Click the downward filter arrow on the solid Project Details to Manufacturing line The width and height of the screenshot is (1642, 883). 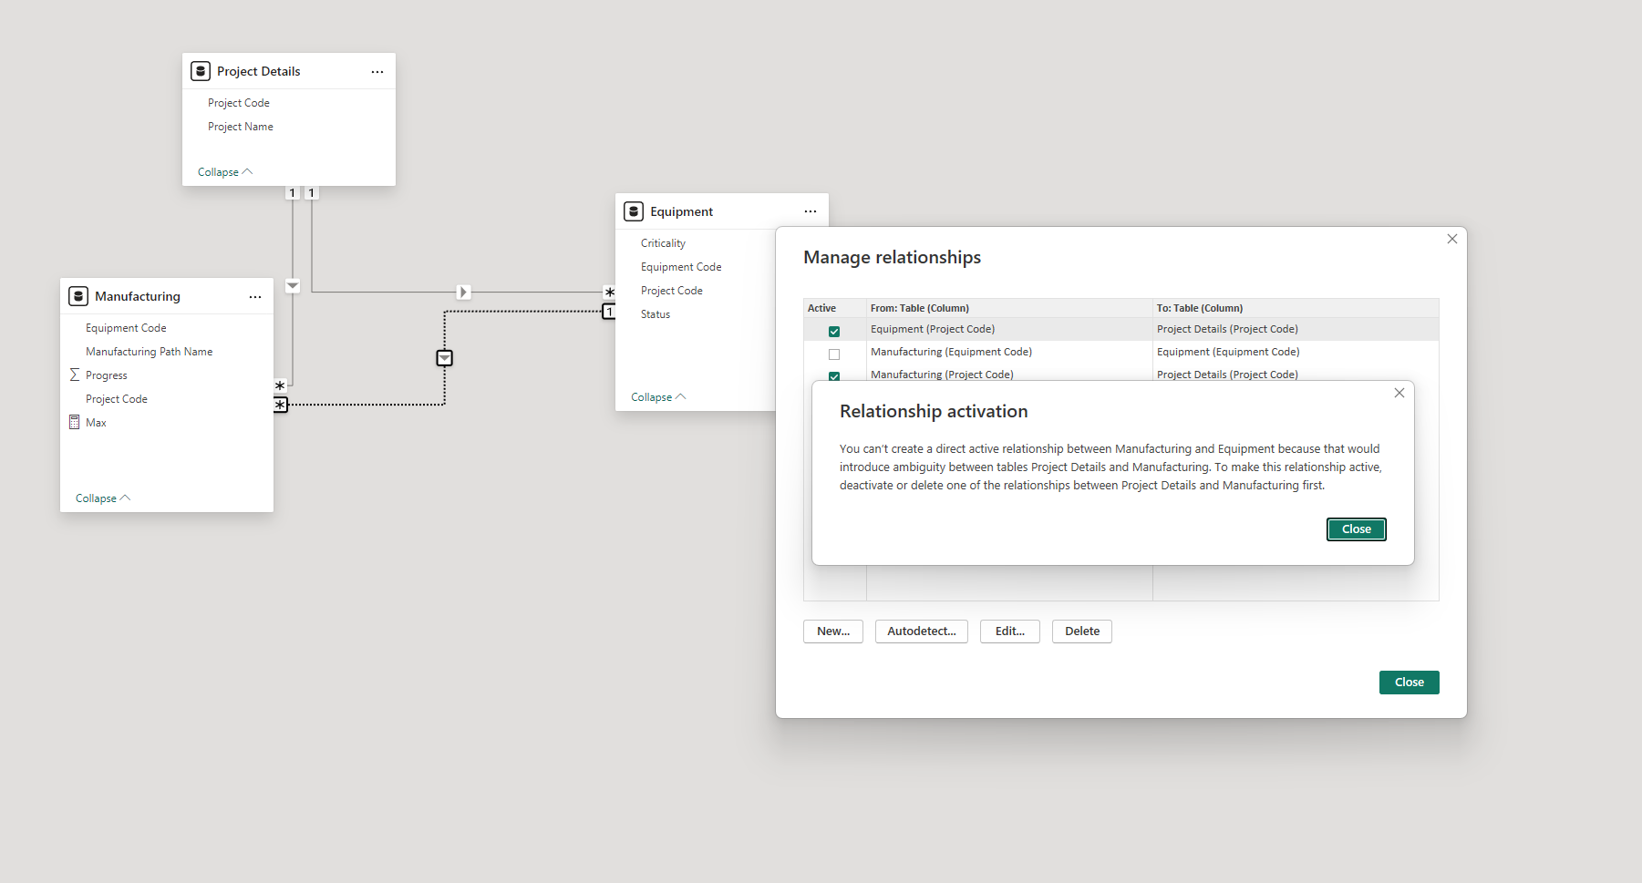[x=293, y=286]
